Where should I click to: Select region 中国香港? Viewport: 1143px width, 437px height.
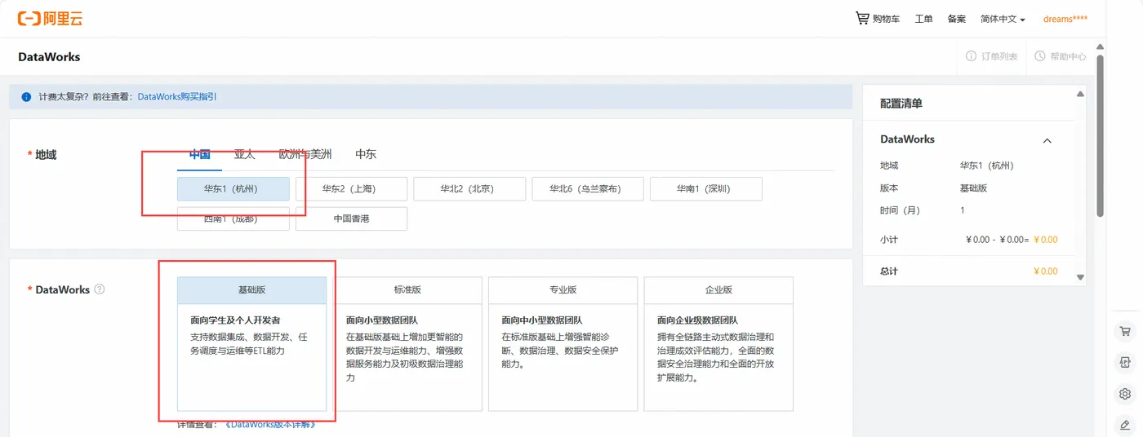(351, 218)
